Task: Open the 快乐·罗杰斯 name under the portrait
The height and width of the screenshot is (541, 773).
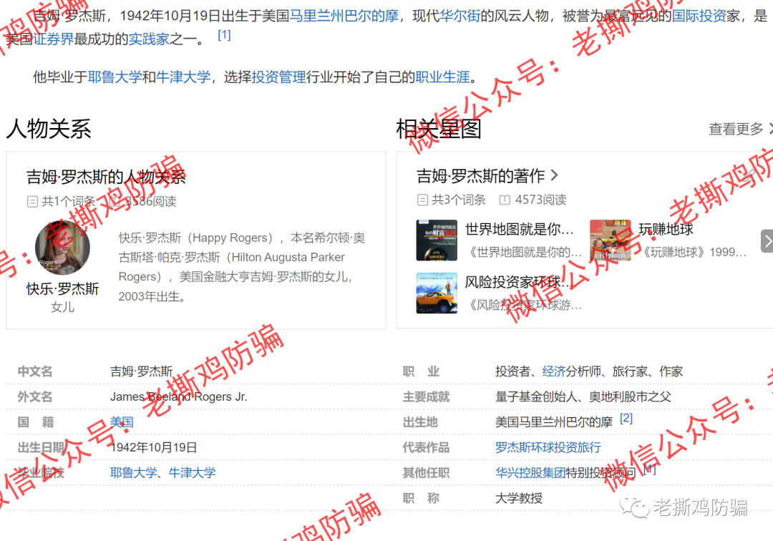Action: [x=62, y=288]
